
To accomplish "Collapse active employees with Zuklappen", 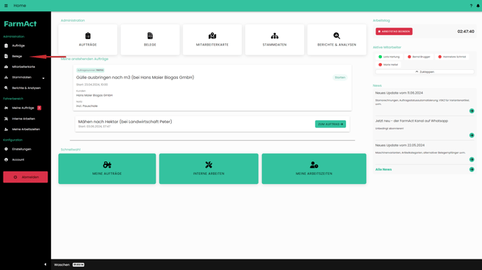I will pyautogui.click(x=425, y=72).
